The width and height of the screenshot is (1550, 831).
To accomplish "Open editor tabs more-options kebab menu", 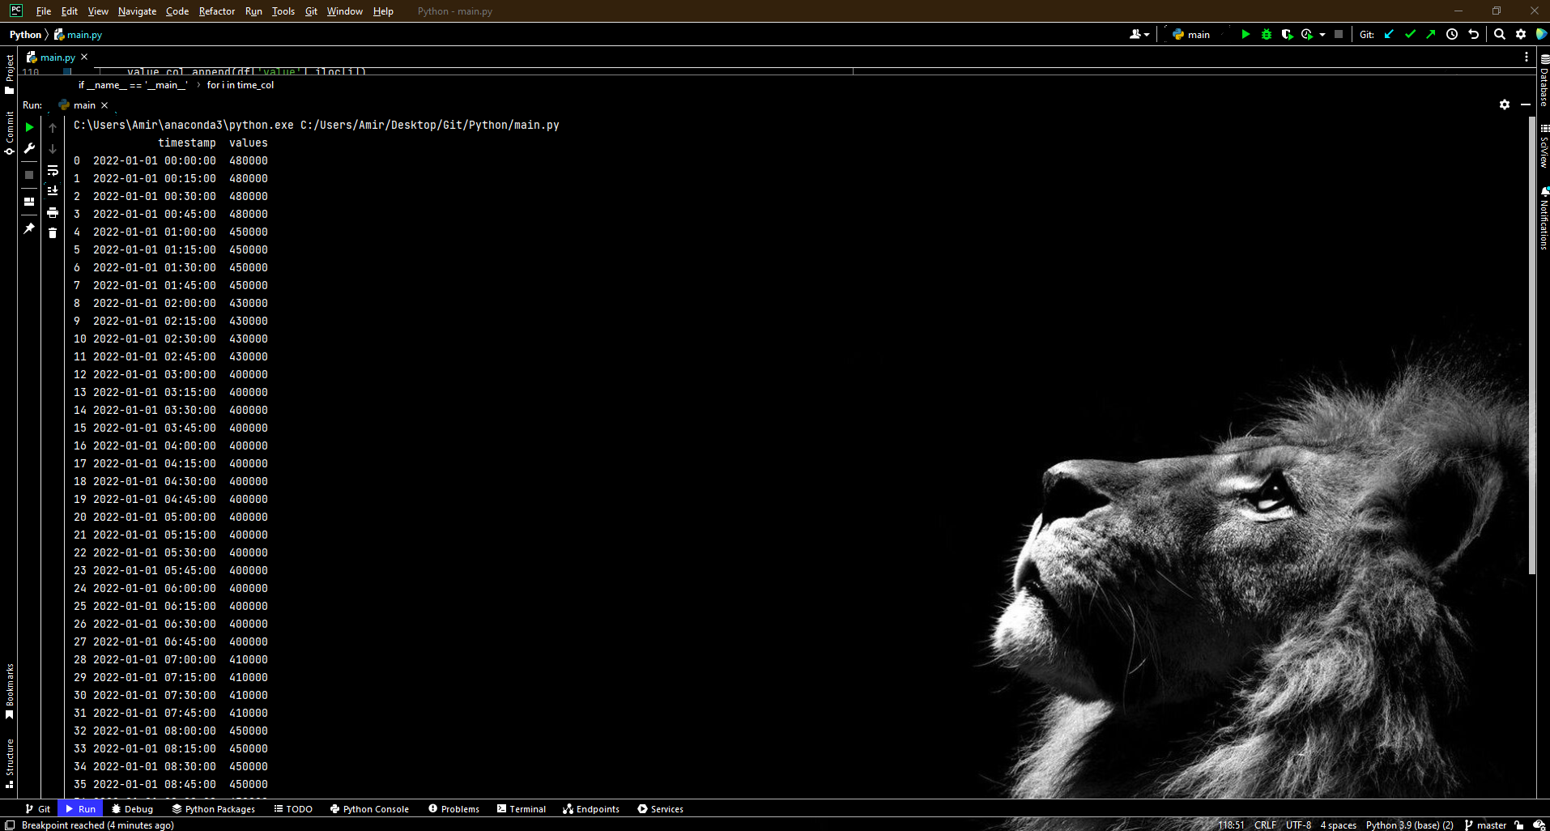I will tap(1527, 57).
